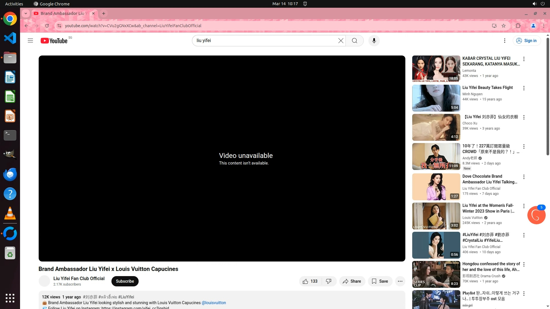Open the YouTube hamburger guide menu
The height and width of the screenshot is (309, 550).
pos(30,41)
